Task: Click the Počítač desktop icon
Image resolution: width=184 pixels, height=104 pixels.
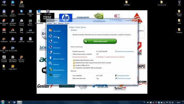Action: 4,3
